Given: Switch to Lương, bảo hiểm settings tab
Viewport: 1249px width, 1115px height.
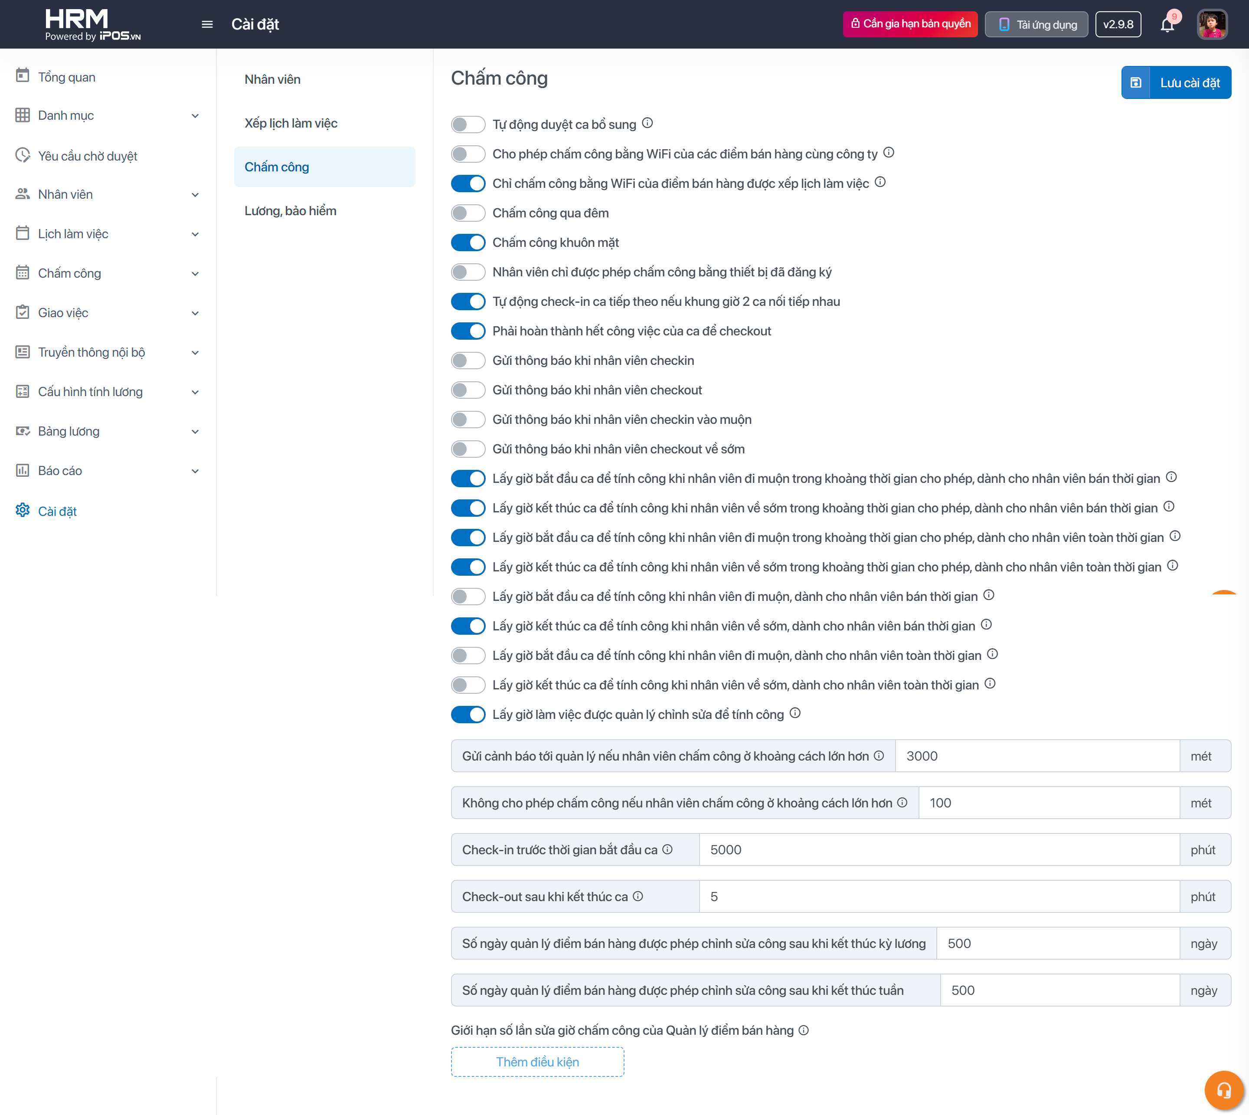Looking at the screenshot, I should [x=290, y=211].
